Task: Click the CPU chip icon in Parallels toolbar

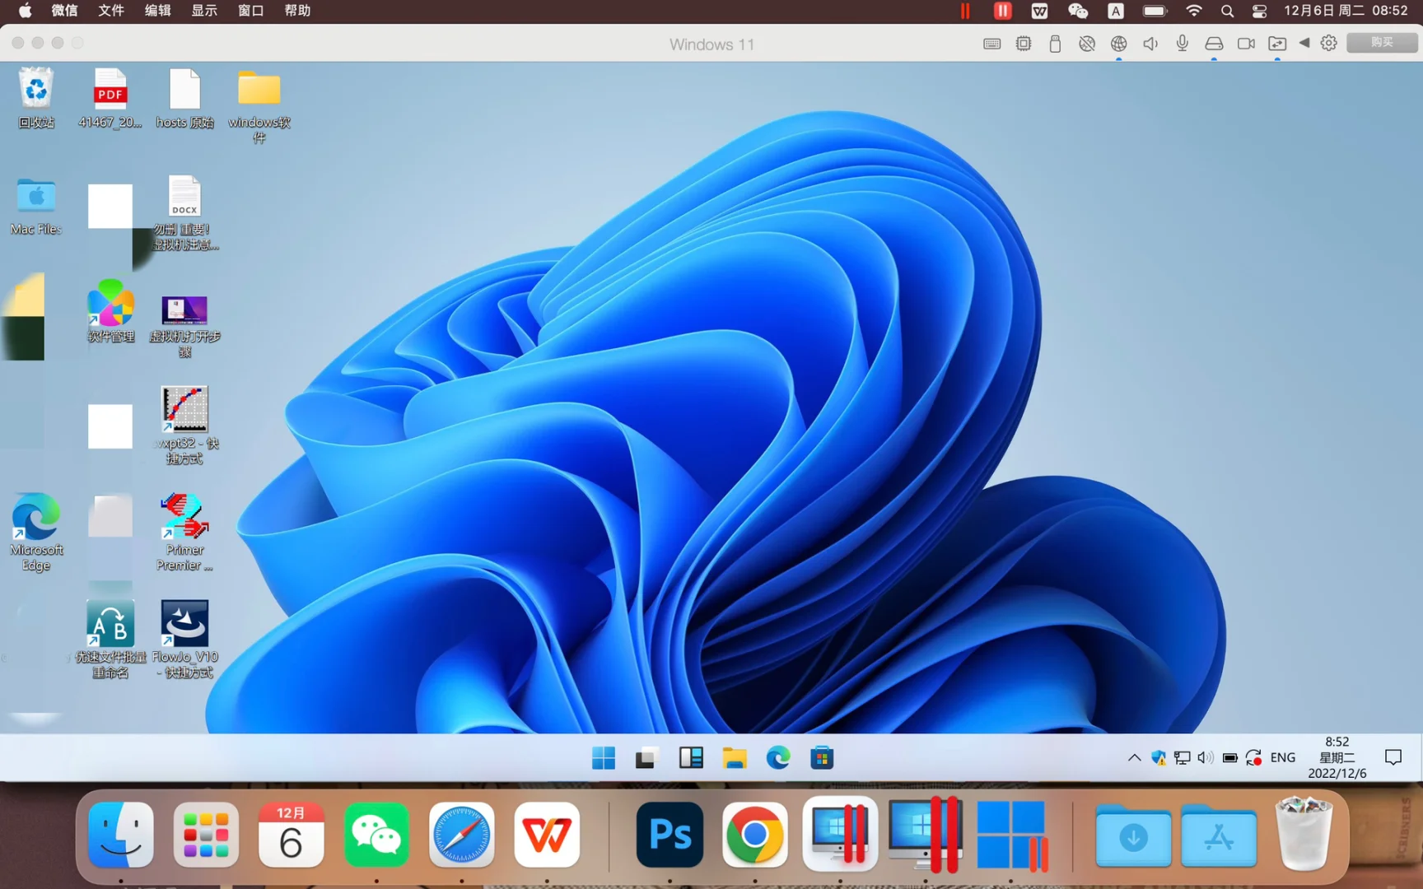Action: (x=1024, y=44)
